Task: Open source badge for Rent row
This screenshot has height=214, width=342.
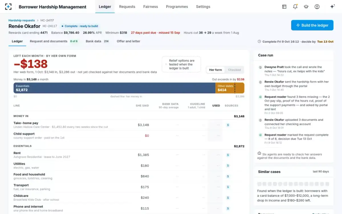Action: coord(228,155)
